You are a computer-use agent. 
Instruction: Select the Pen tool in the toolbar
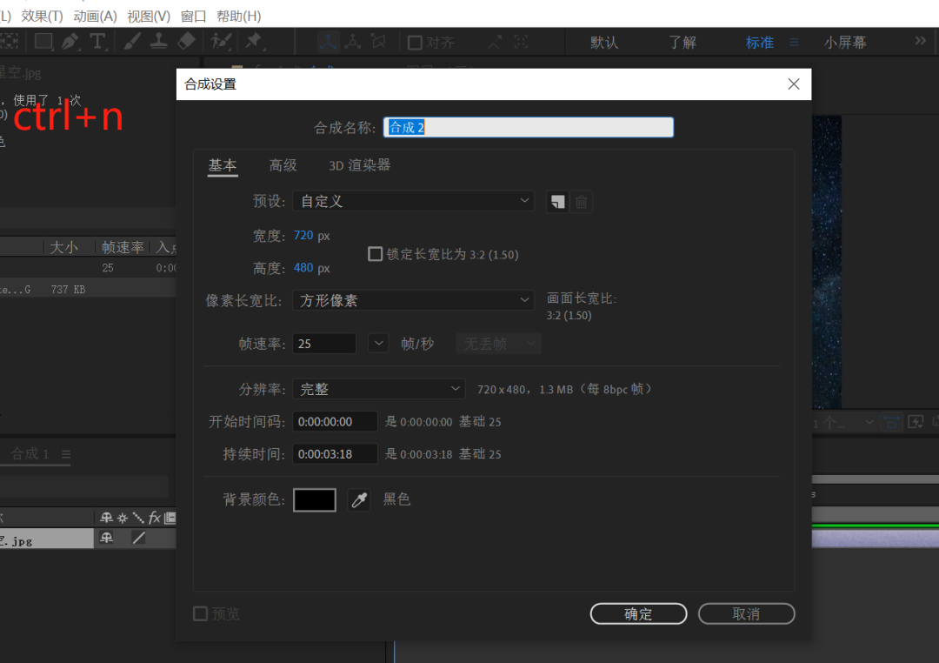(x=70, y=42)
